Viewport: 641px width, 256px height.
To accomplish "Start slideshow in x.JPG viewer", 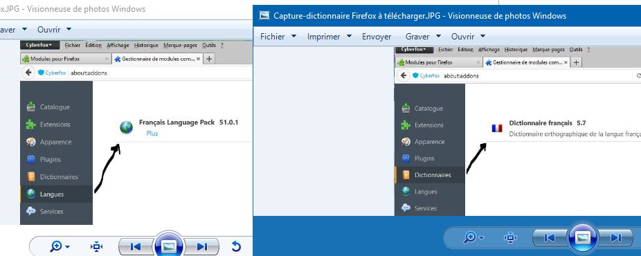I will (168, 246).
